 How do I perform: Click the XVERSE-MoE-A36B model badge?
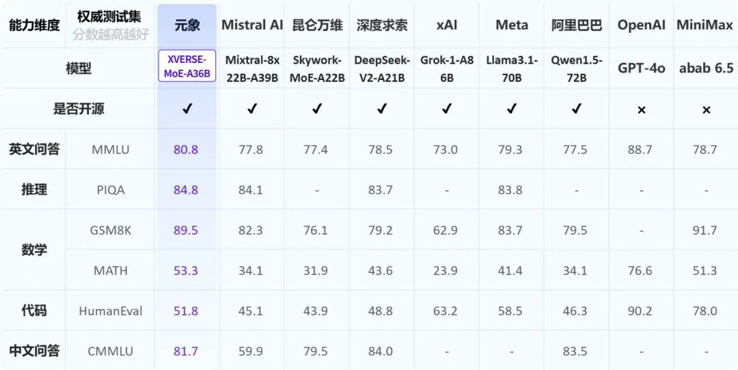point(187,66)
